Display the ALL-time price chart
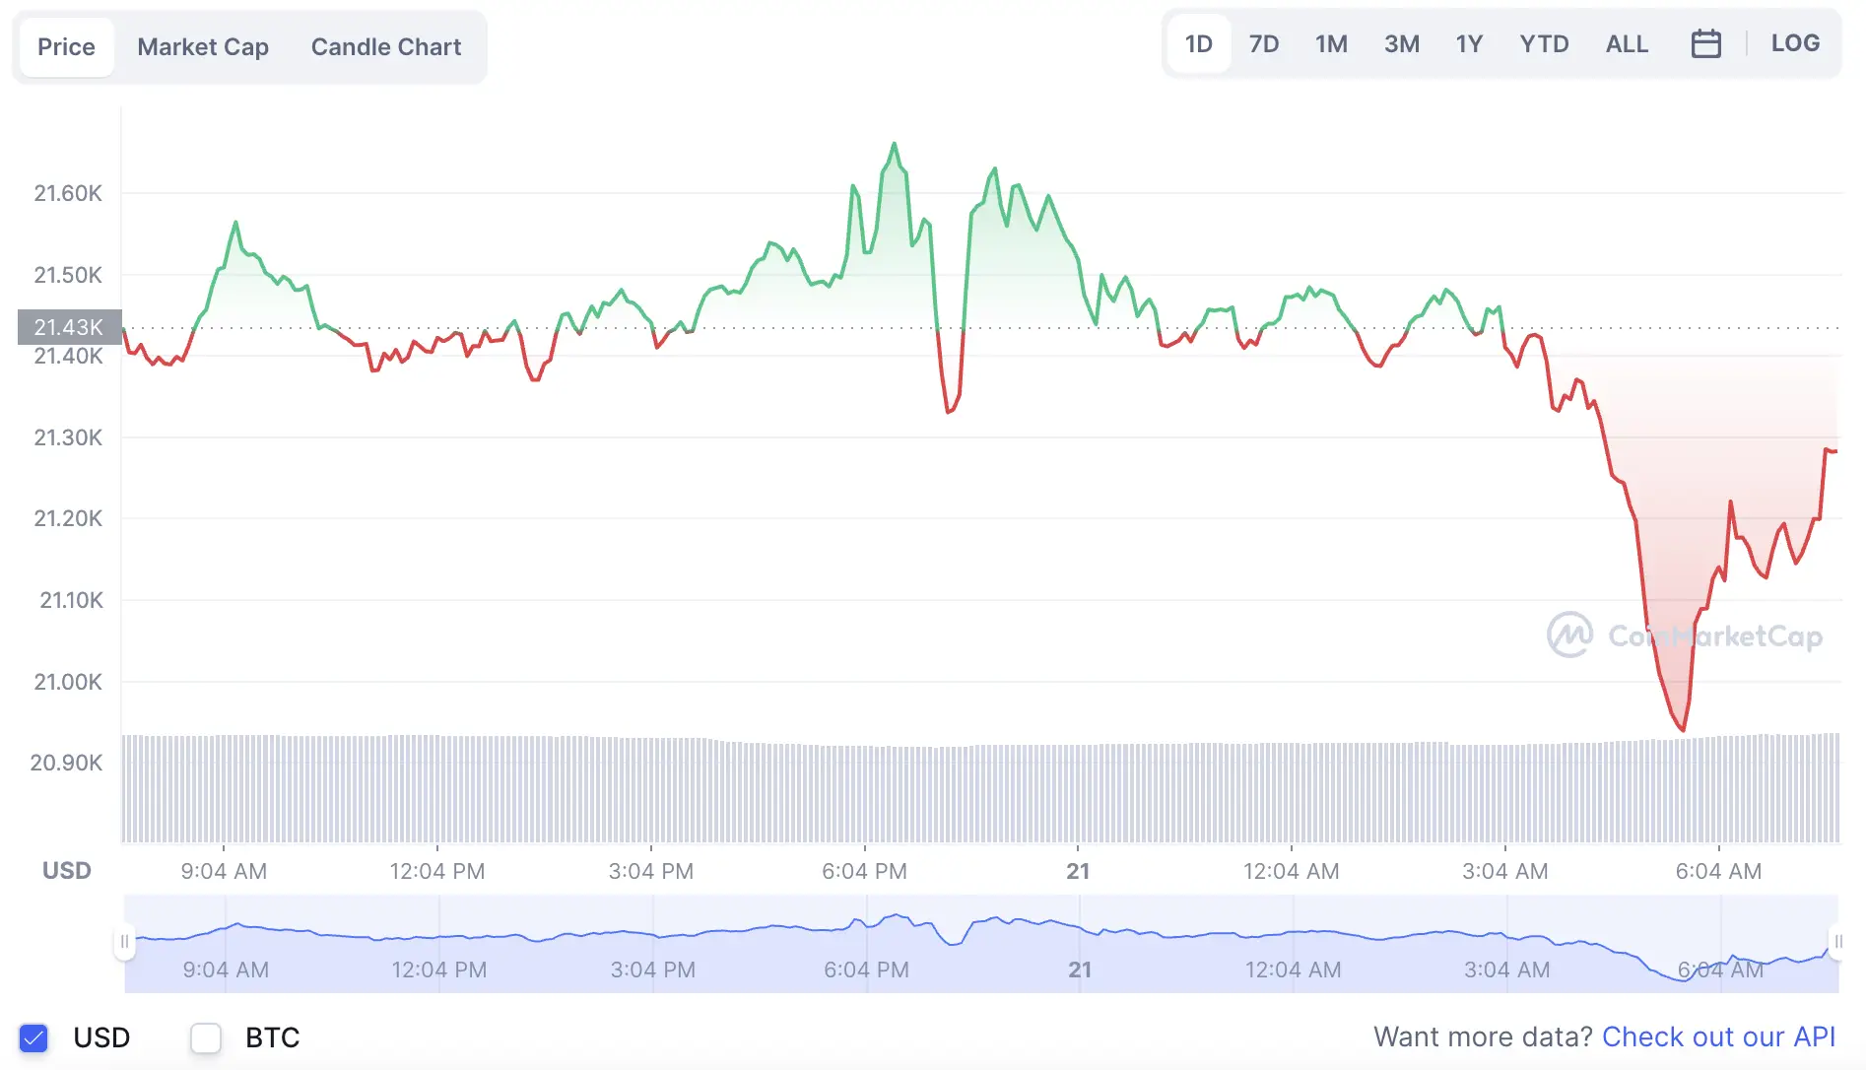The width and height of the screenshot is (1866, 1070). [x=1627, y=43]
